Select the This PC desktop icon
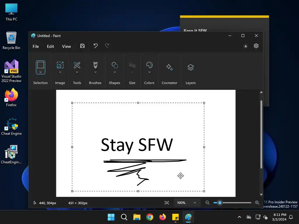 (x=11, y=12)
